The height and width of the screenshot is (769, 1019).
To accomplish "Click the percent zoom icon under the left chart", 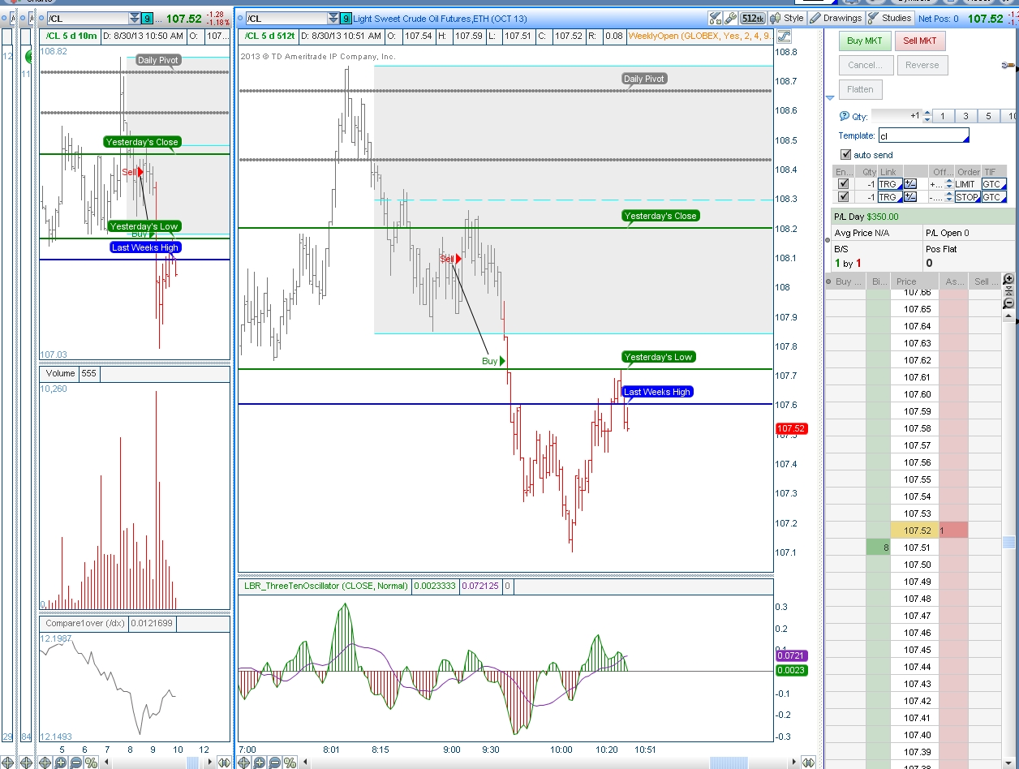I will tap(91, 763).
